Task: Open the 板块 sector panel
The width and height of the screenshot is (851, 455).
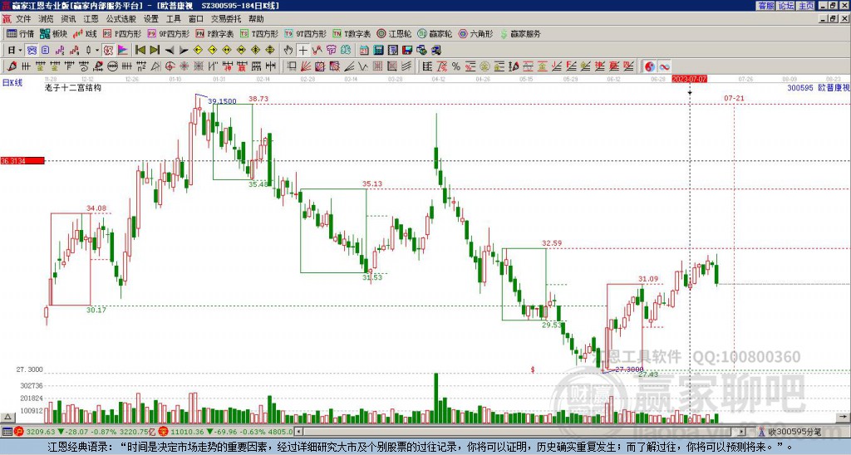Action: (53, 33)
